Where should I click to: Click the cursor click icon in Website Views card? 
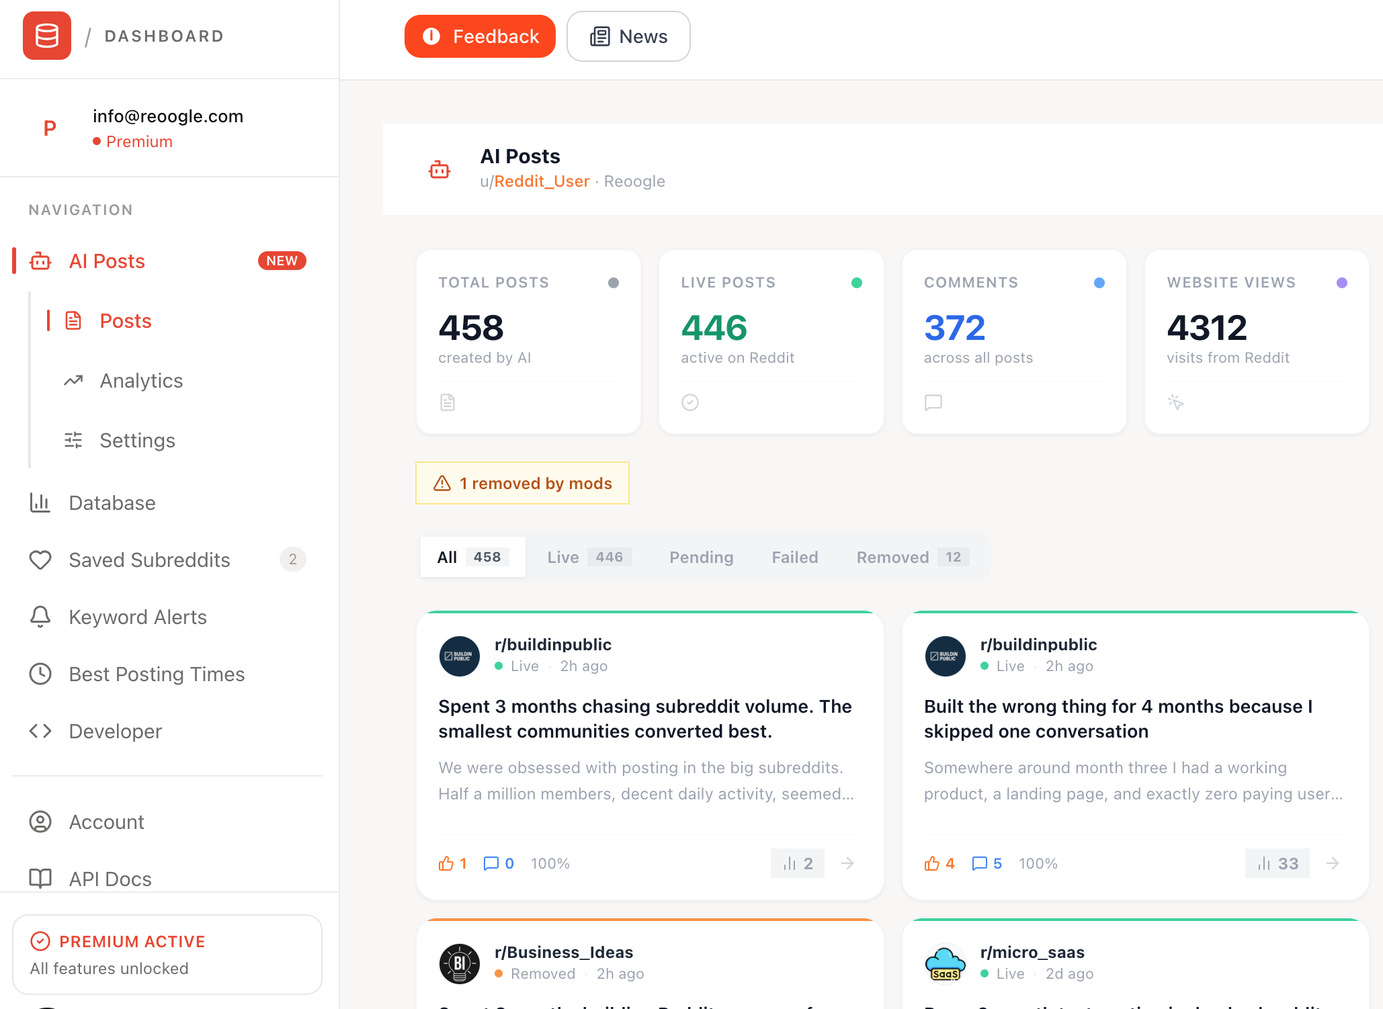pyautogui.click(x=1175, y=402)
